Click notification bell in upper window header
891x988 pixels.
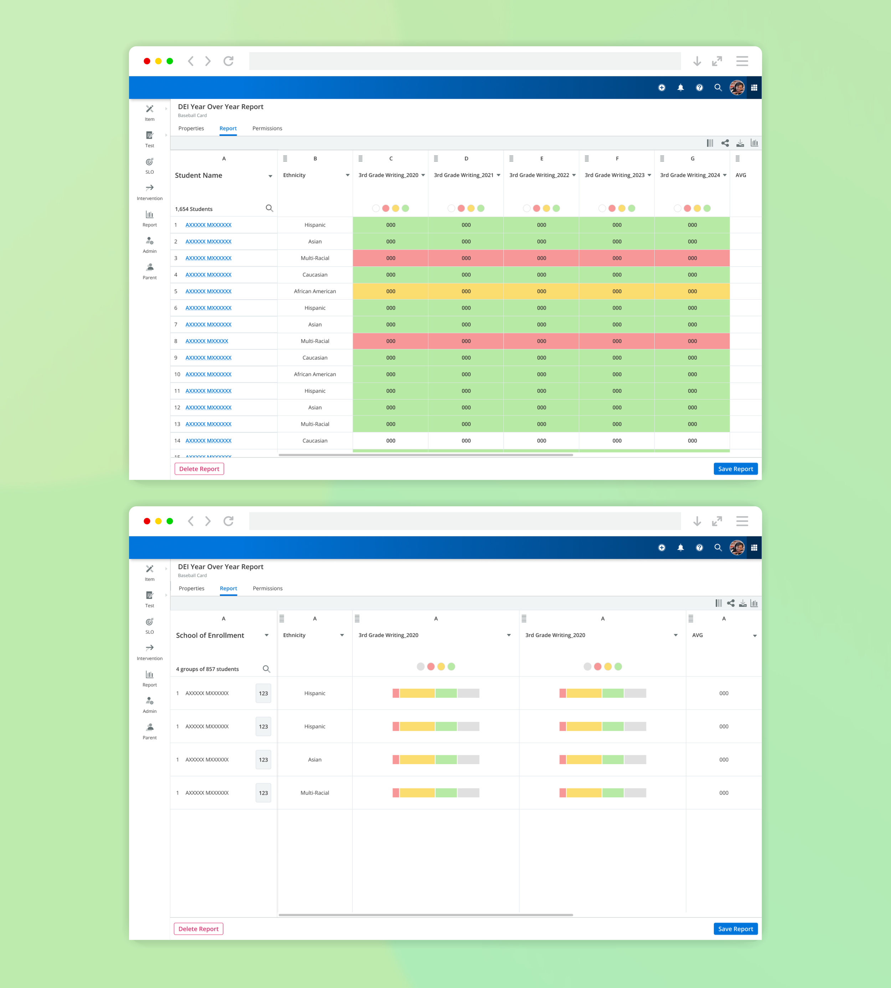point(680,88)
